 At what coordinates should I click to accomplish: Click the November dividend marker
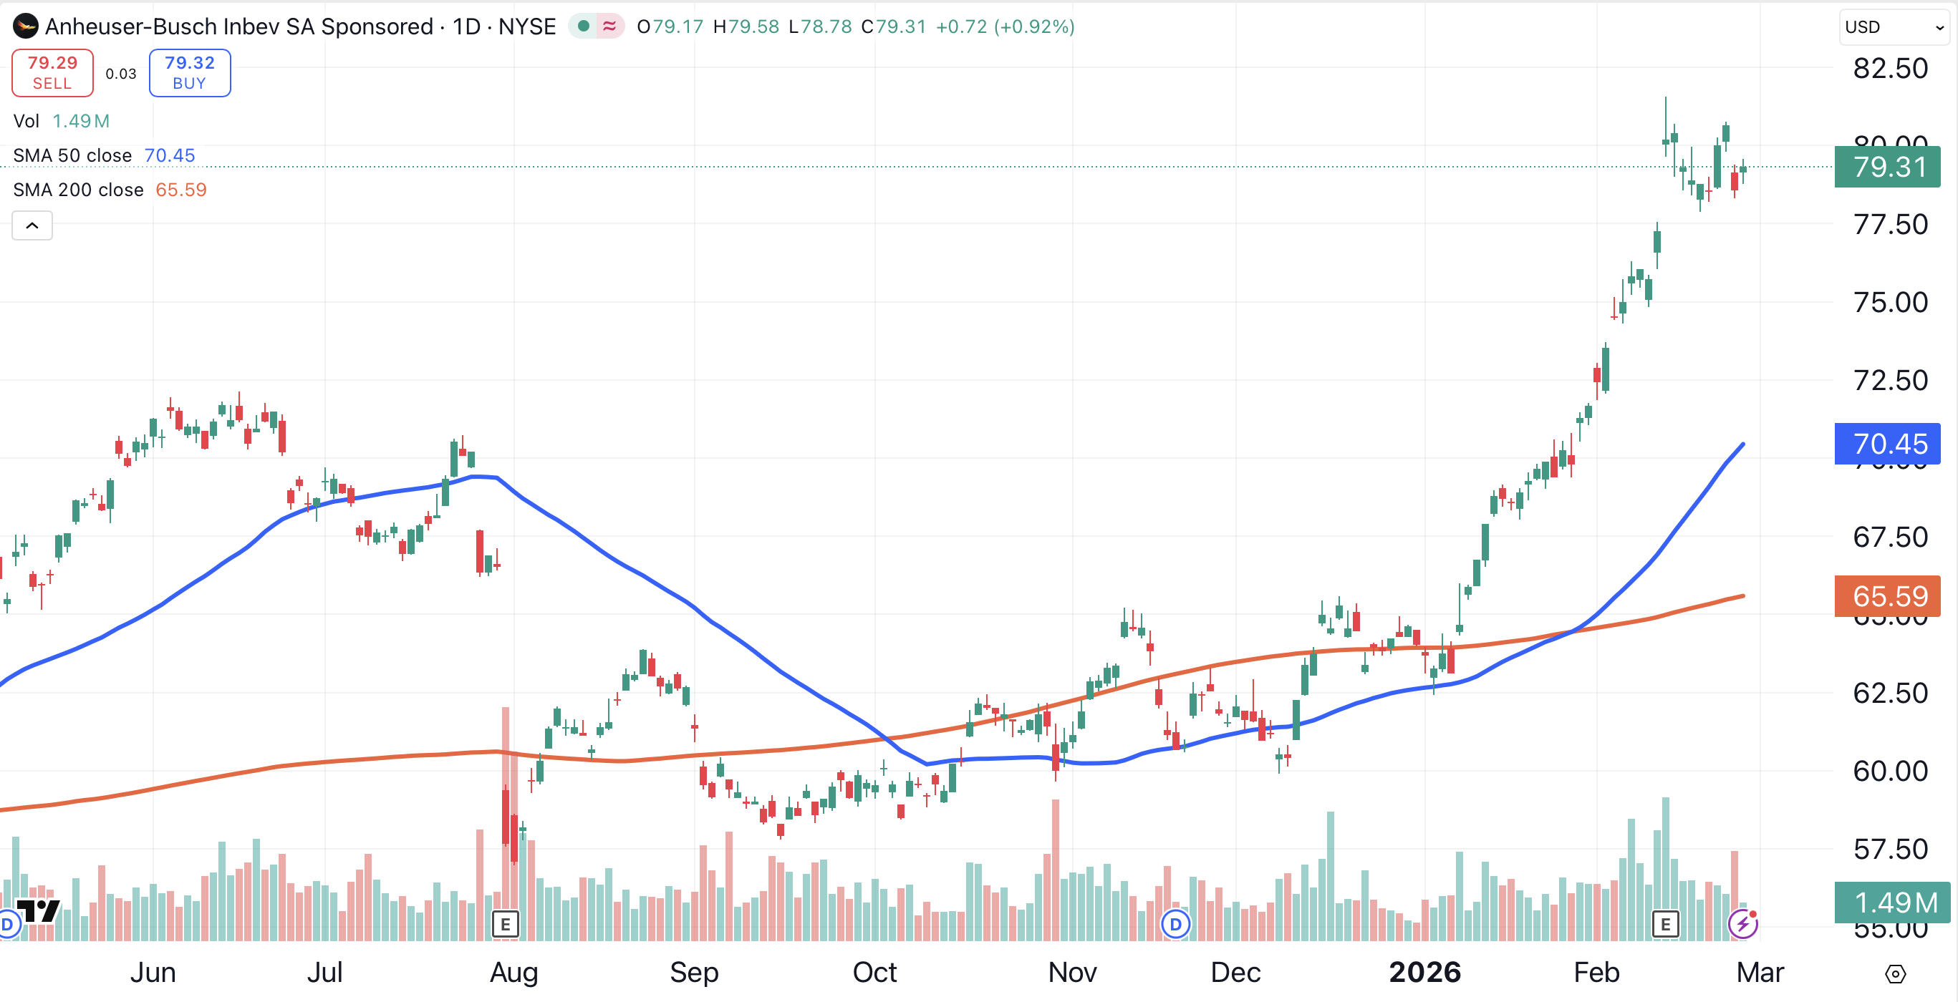pos(1175,924)
